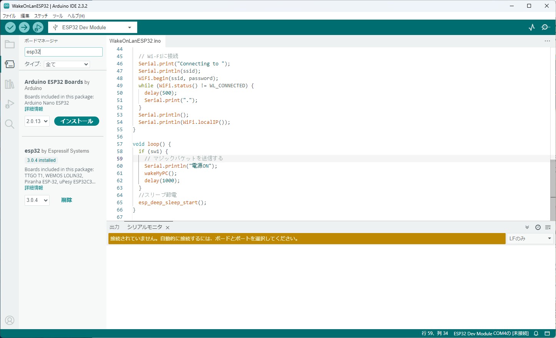Maximize the Arduino IDE window
This screenshot has width=556, height=338.
529,6
